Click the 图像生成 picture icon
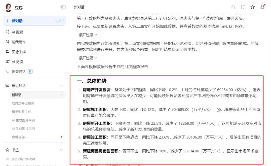This screenshot has height=166, width=271. (x=7, y=52)
